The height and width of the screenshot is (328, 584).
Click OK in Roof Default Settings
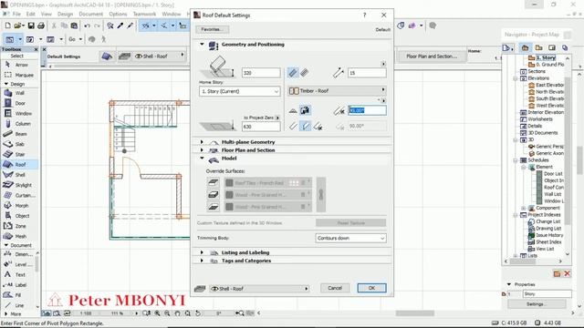371,288
